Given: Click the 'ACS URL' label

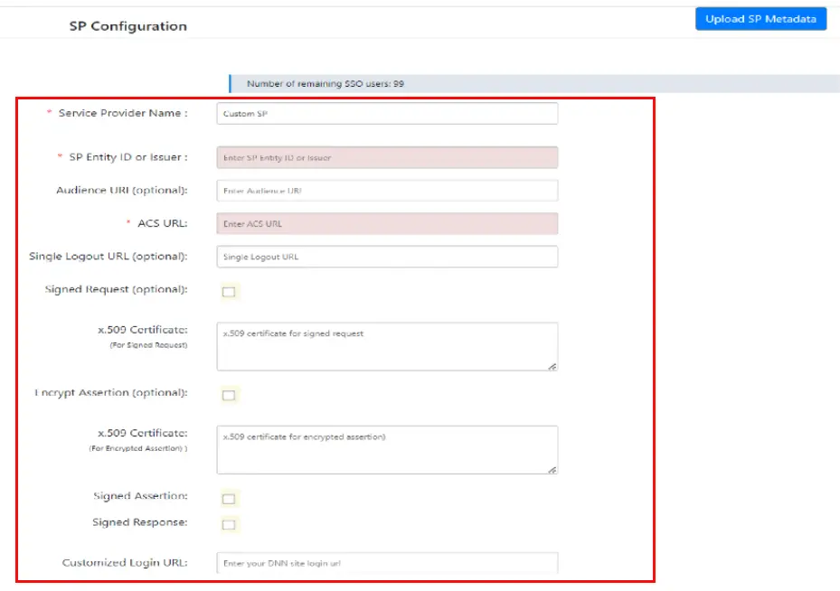Looking at the screenshot, I should click(x=163, y=223).
